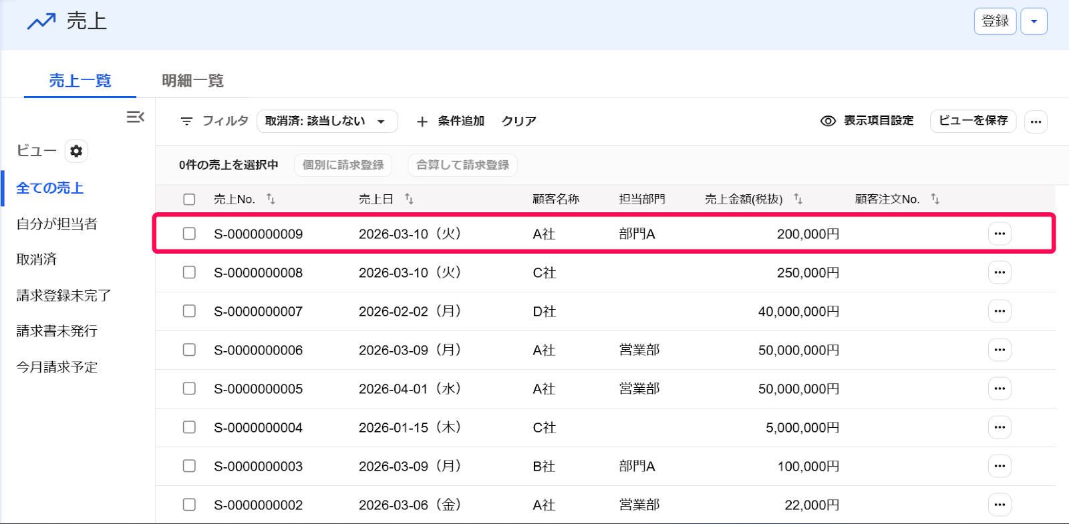Click sales number S-0000000007
Image resolution: width=1069 pixels, height=524 pixels.
(258, 311)
